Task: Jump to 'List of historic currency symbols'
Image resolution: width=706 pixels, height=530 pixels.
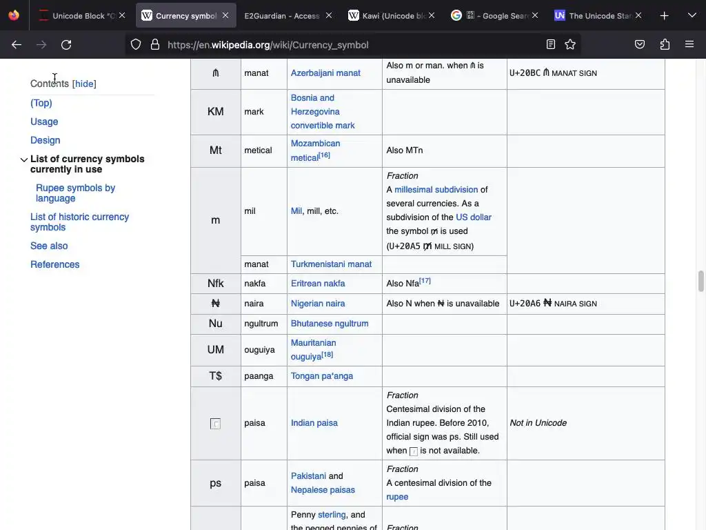Action: click(x=79, y=222)
